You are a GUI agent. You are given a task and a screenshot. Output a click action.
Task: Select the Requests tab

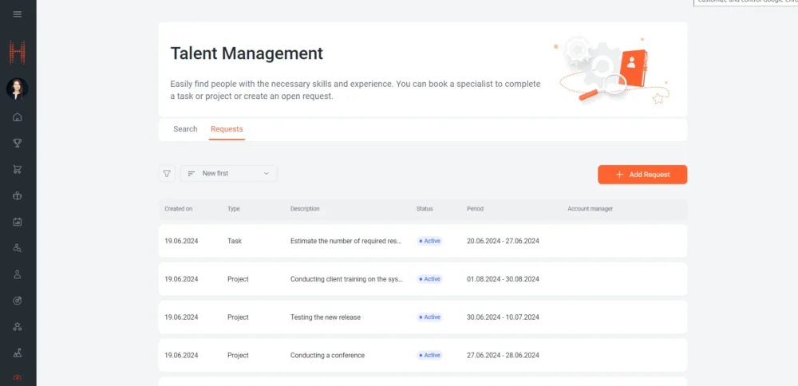tap(227, 129)
